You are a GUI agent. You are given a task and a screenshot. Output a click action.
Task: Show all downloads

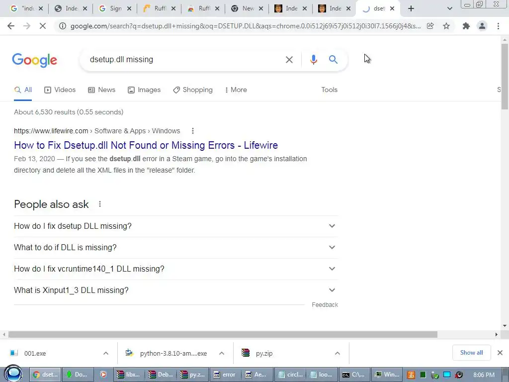point(471,353)
